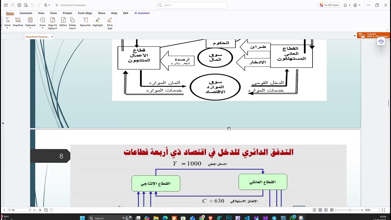
Task: Click the Reflow view icon
Action: pyautogui.click(x=63, y=22)
